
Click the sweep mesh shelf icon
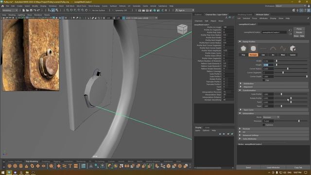[65, 166]
